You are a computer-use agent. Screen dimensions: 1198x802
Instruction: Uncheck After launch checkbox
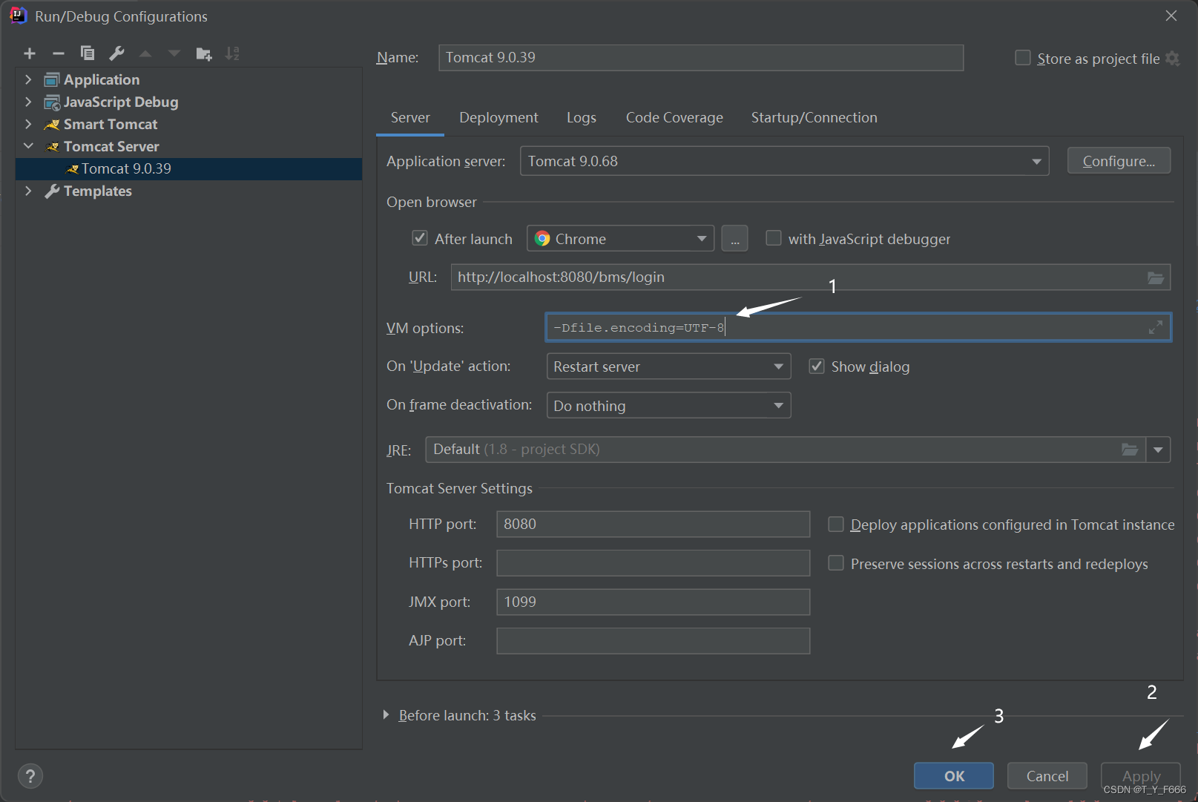tap(420, 238)
